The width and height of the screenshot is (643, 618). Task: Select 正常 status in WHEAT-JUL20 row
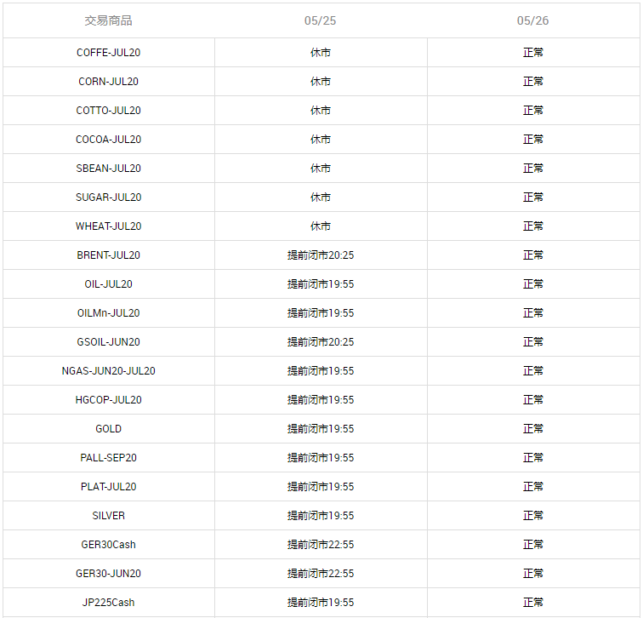[533, 226]
